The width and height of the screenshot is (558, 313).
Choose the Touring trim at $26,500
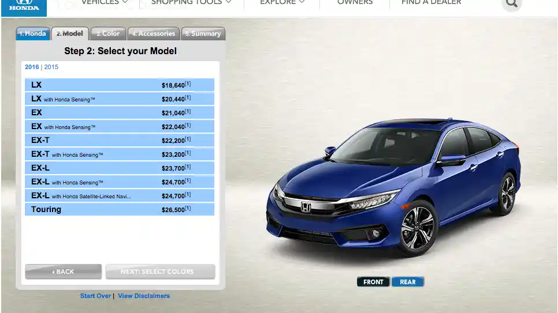(120, 210)
